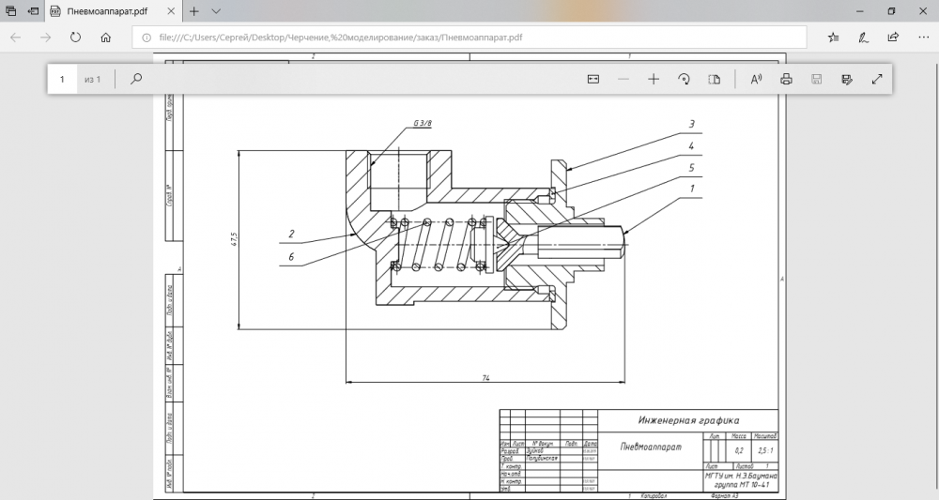Click the Add notes pen icon

pyautogui.click(x=863, y=38)
